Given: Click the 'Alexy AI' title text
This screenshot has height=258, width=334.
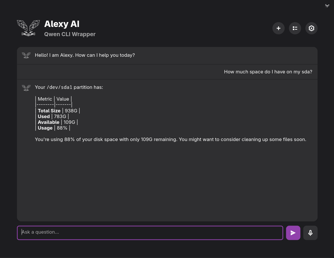Looking at the screenshot, I should 62,24.
